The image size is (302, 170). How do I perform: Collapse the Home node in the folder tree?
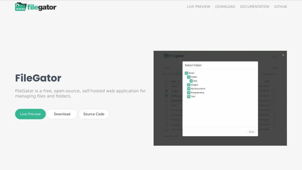coord(186,73)
